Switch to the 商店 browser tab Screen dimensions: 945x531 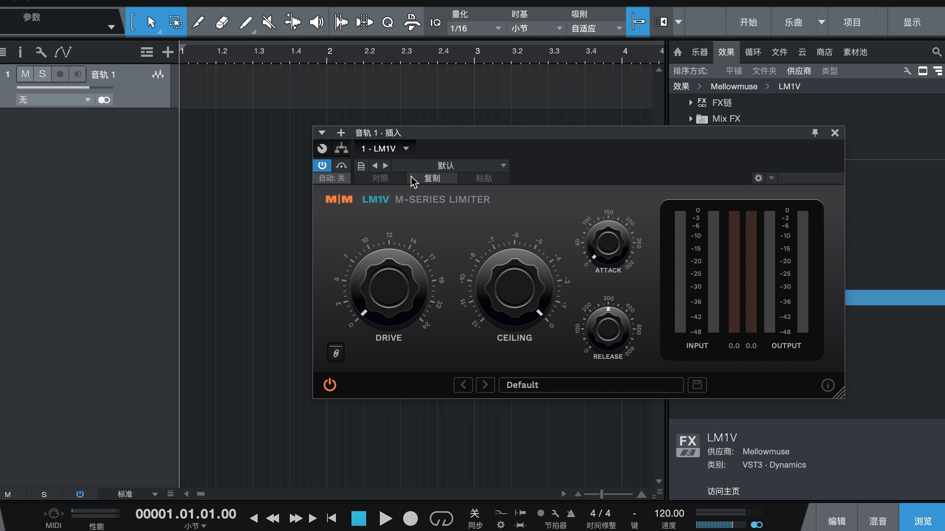[x=824, y=52]
